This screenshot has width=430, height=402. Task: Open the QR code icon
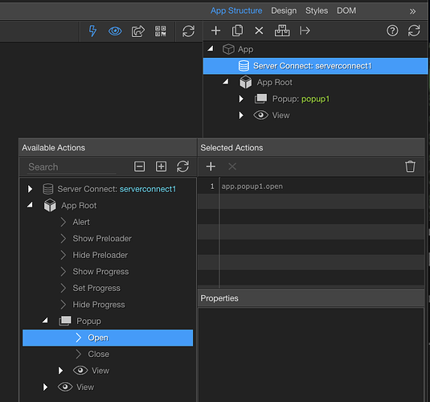tap(161, 31)
